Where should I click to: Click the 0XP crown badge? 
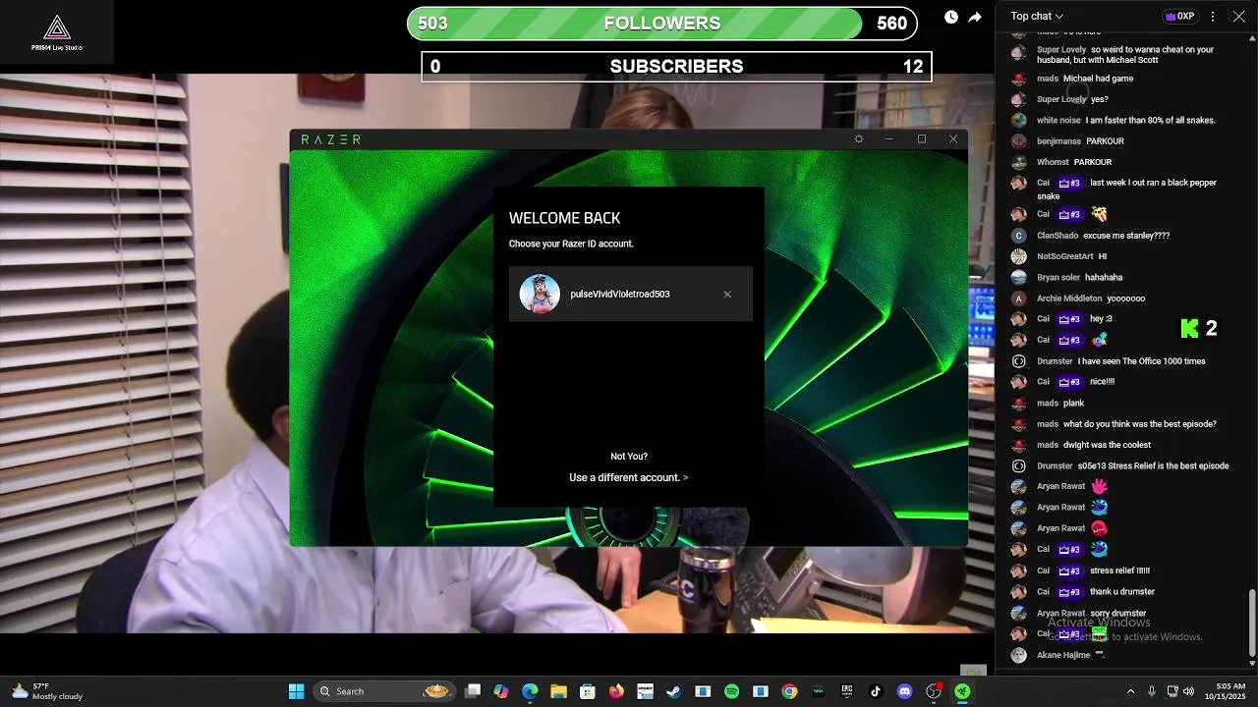click(1180, 16)
